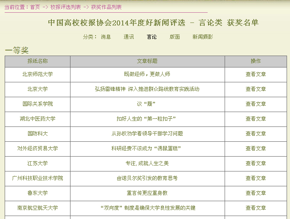
Task: Click the 文章标题 column header
Action: tap(147, 61)
